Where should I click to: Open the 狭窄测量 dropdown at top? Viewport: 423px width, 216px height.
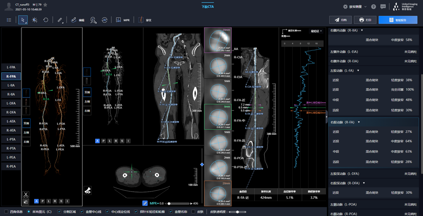tap(355, 7)
